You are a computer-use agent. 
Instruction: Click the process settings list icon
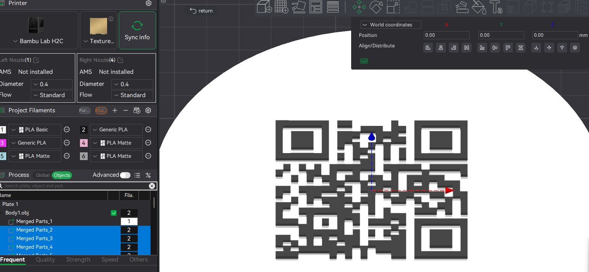(x=137, y=175)
